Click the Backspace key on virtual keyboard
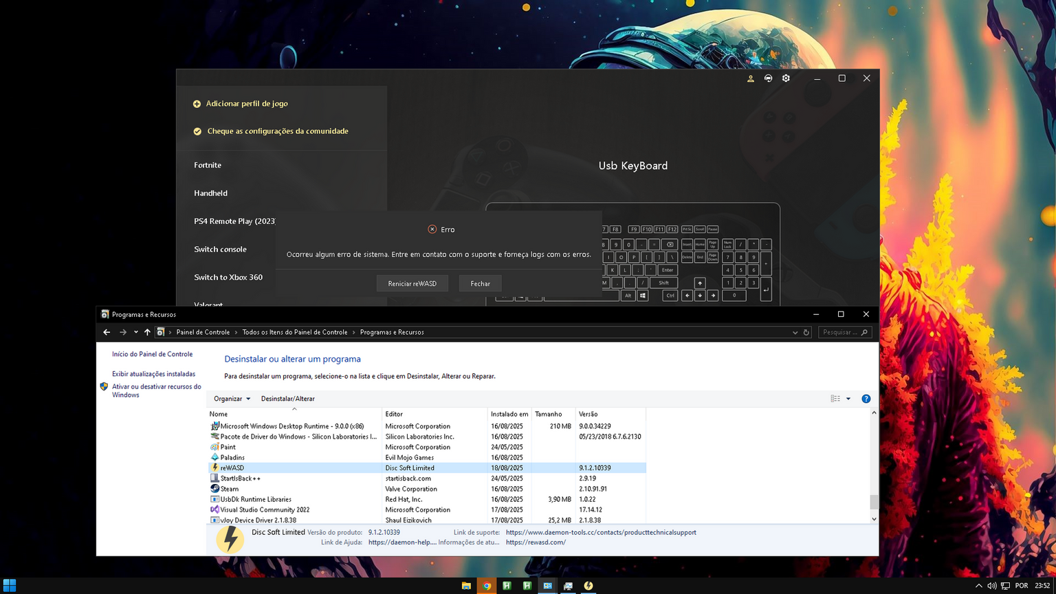The height and width of the screenshot is (594, 1056). coord(670,244)
